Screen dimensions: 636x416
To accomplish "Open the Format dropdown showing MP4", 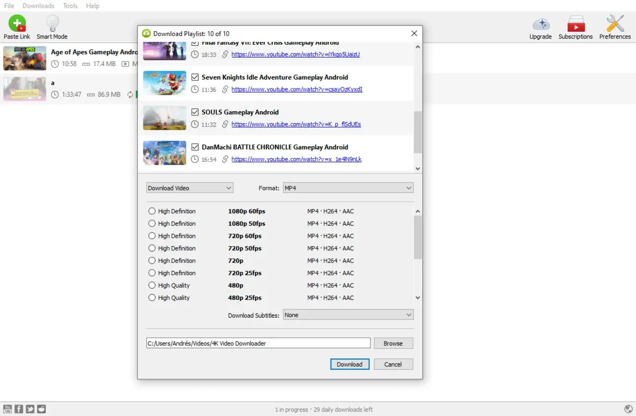I will (348, 188).
